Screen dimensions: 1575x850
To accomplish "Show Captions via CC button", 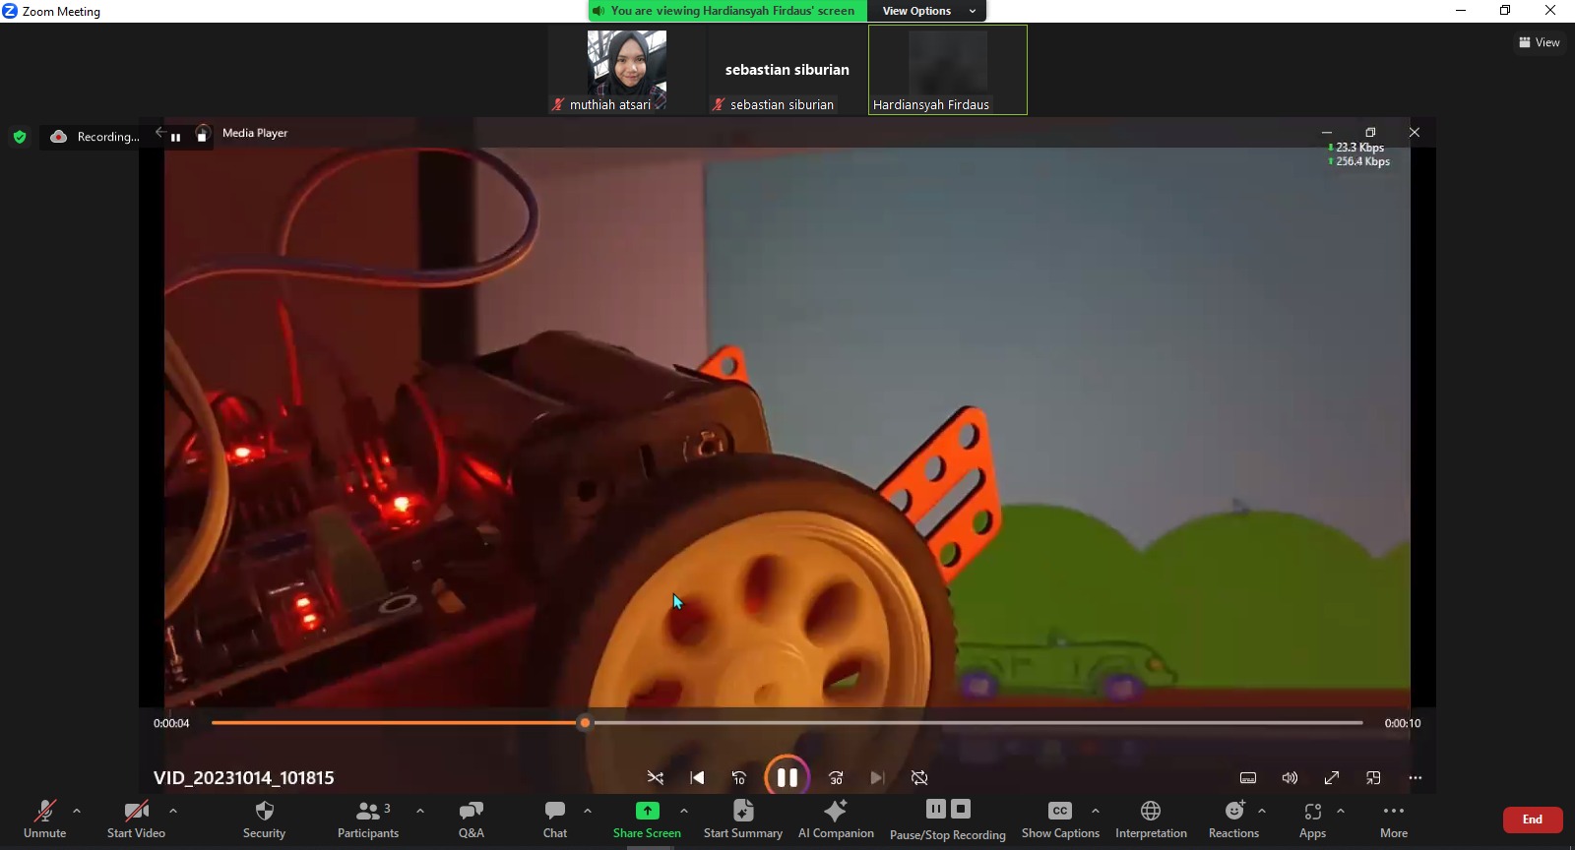I will 1060,820.
